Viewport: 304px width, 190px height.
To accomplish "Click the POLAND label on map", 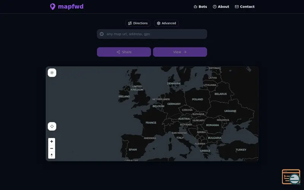I will [197, 99].
